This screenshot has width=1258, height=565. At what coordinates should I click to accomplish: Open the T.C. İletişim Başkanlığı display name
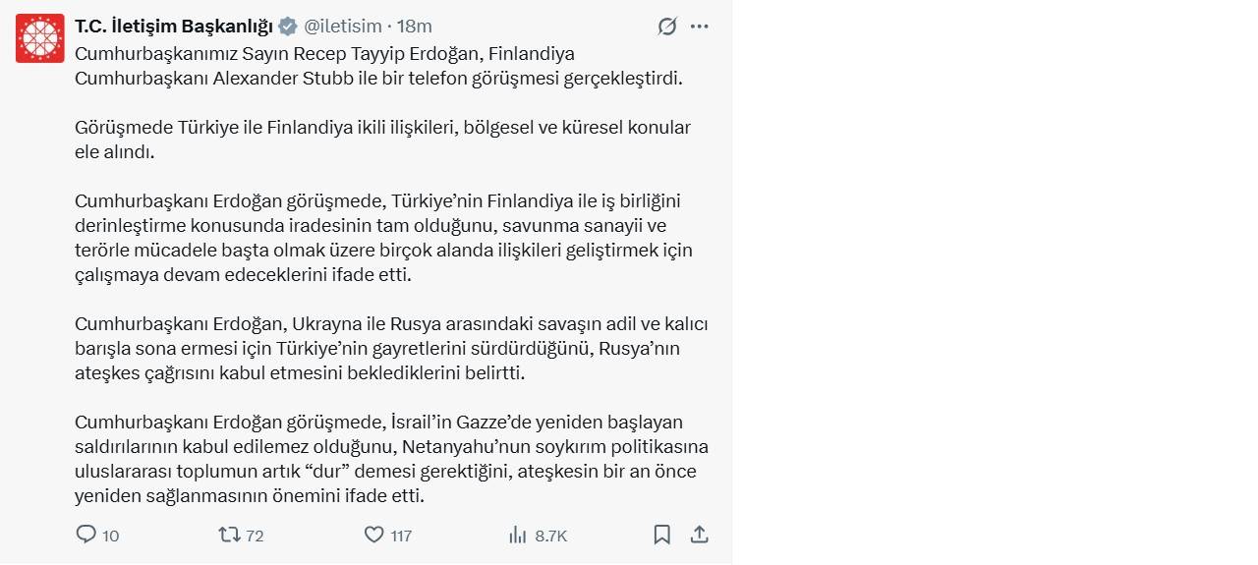(x=174, y=27)
